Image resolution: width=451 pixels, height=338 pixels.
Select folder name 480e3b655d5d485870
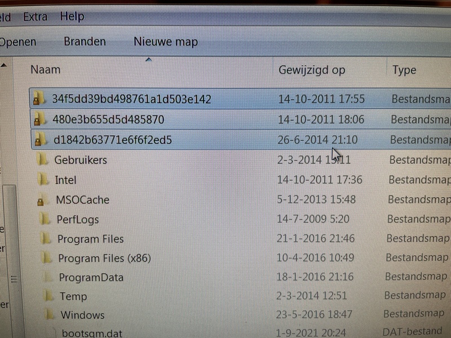click(108, 119)
